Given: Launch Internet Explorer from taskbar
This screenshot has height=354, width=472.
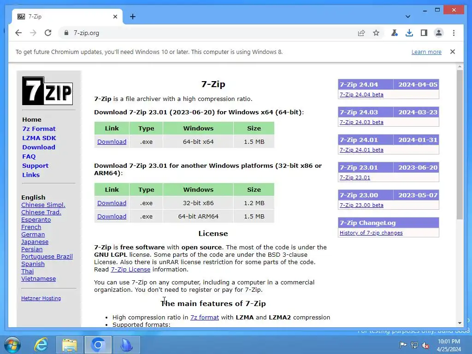Looking at the screenshot, I should (41, 345).
